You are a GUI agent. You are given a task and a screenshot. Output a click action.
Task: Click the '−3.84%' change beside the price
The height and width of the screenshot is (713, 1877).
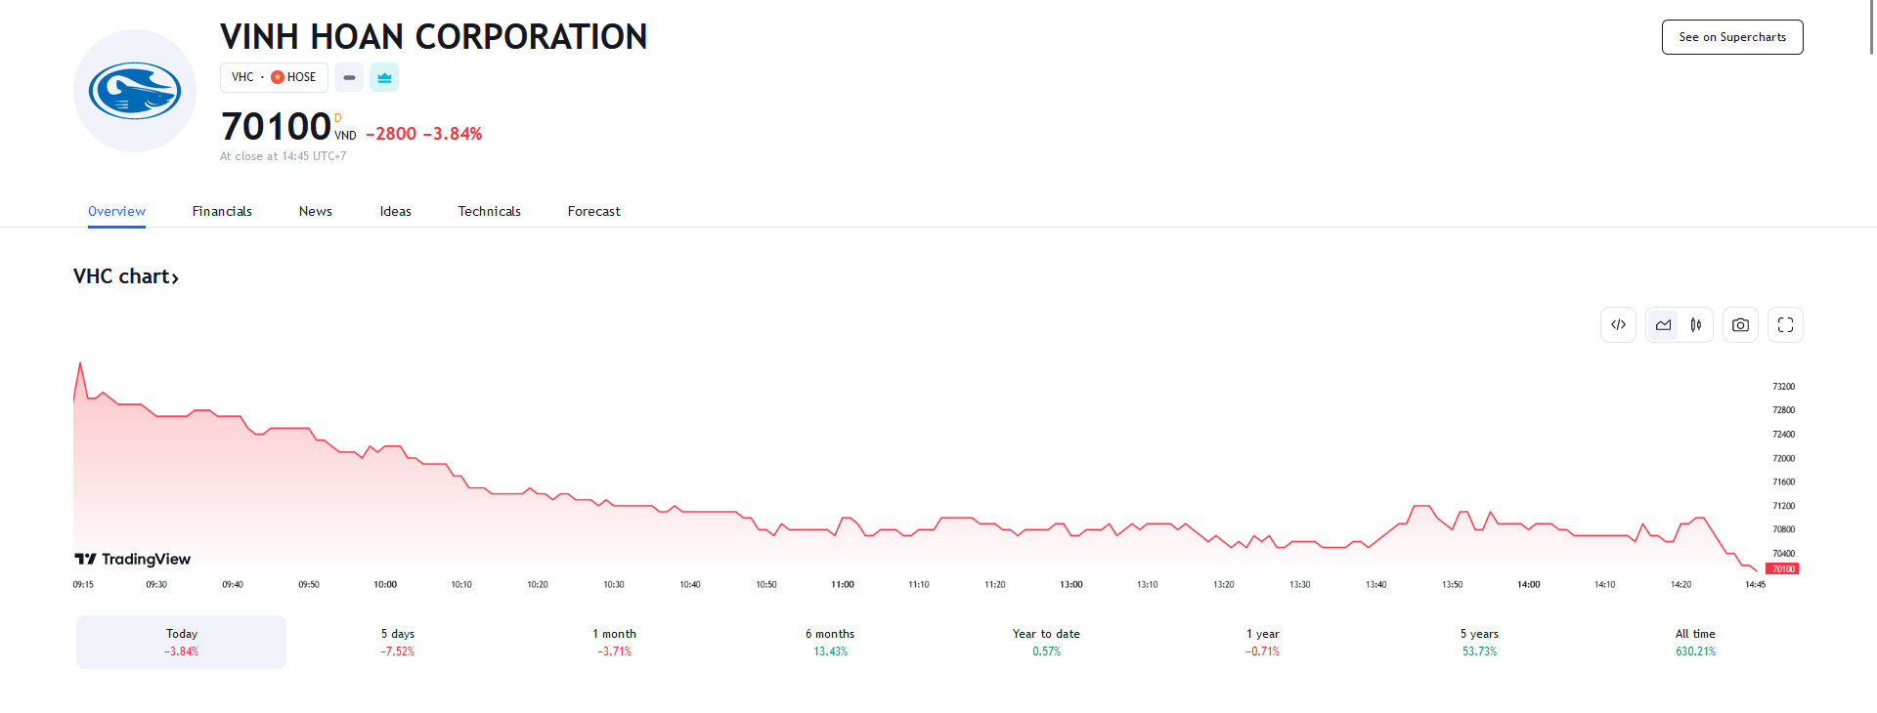(x=453, y=134)
